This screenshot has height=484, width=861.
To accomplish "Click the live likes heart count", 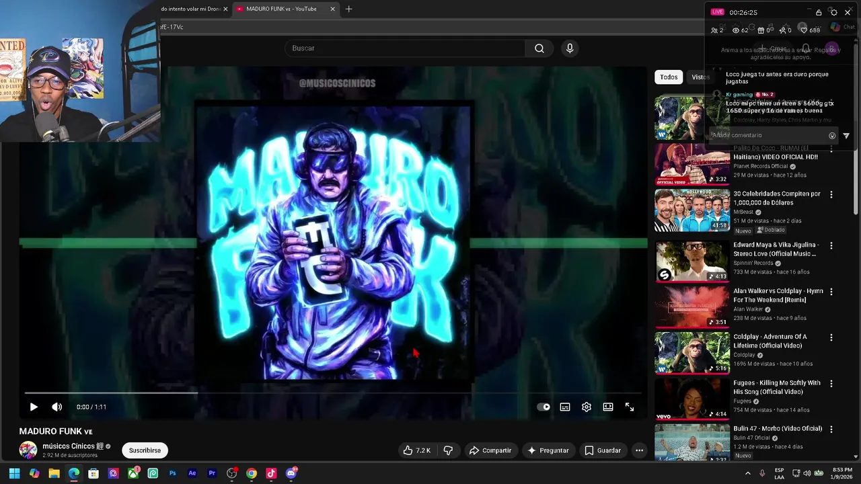I will 810,30.
